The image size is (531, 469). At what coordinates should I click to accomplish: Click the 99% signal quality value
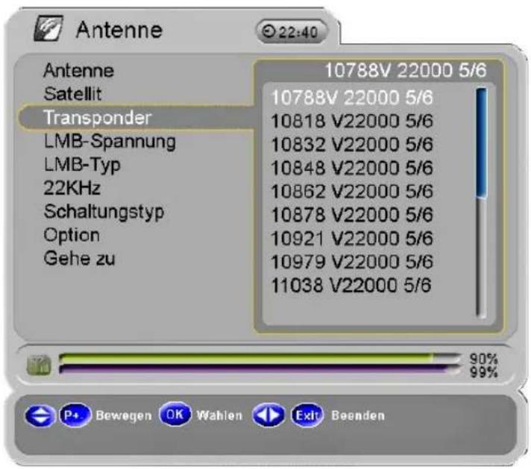pyautogui.click(x=483, y=372)
